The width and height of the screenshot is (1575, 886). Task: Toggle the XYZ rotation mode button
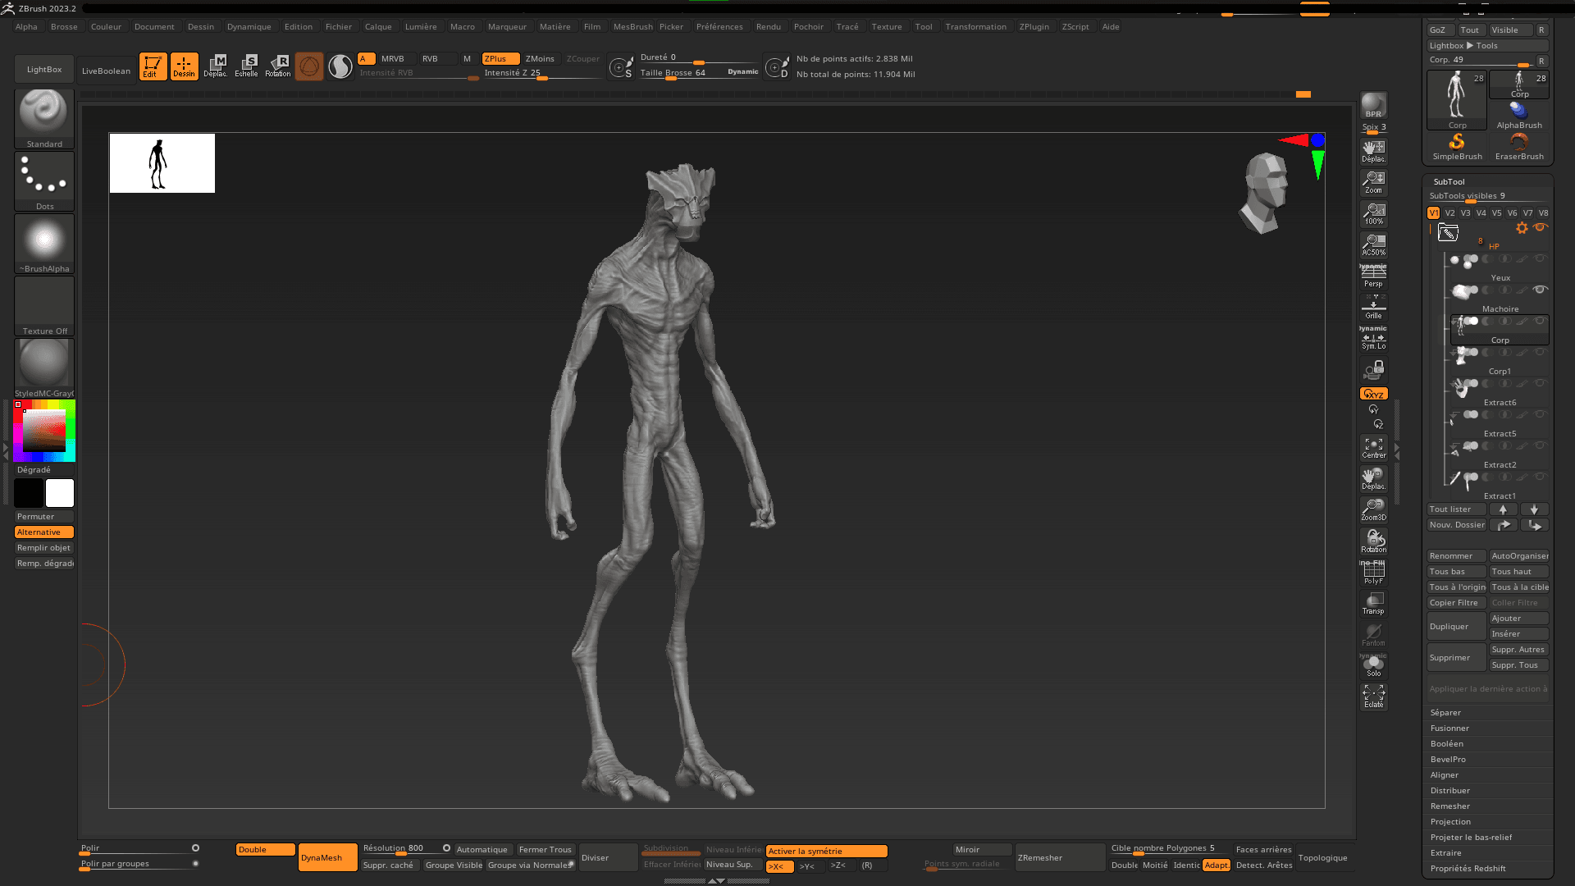[1373, 394]
